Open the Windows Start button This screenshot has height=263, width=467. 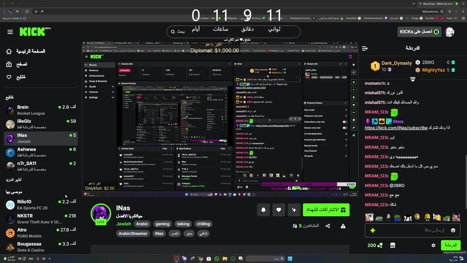[x=290, y=259]
